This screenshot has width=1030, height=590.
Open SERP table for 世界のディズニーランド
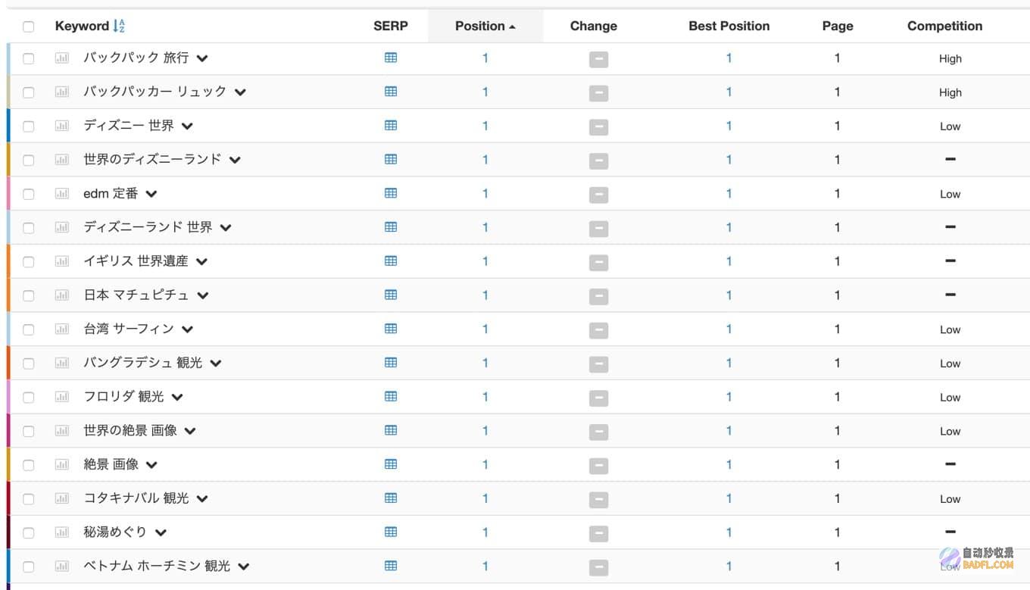pyautogui.click(x=391, y=159)
